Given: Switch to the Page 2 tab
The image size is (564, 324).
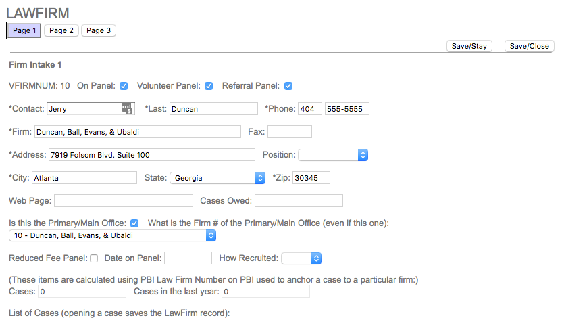Looking at the screenshot, I should pos(61,30).
